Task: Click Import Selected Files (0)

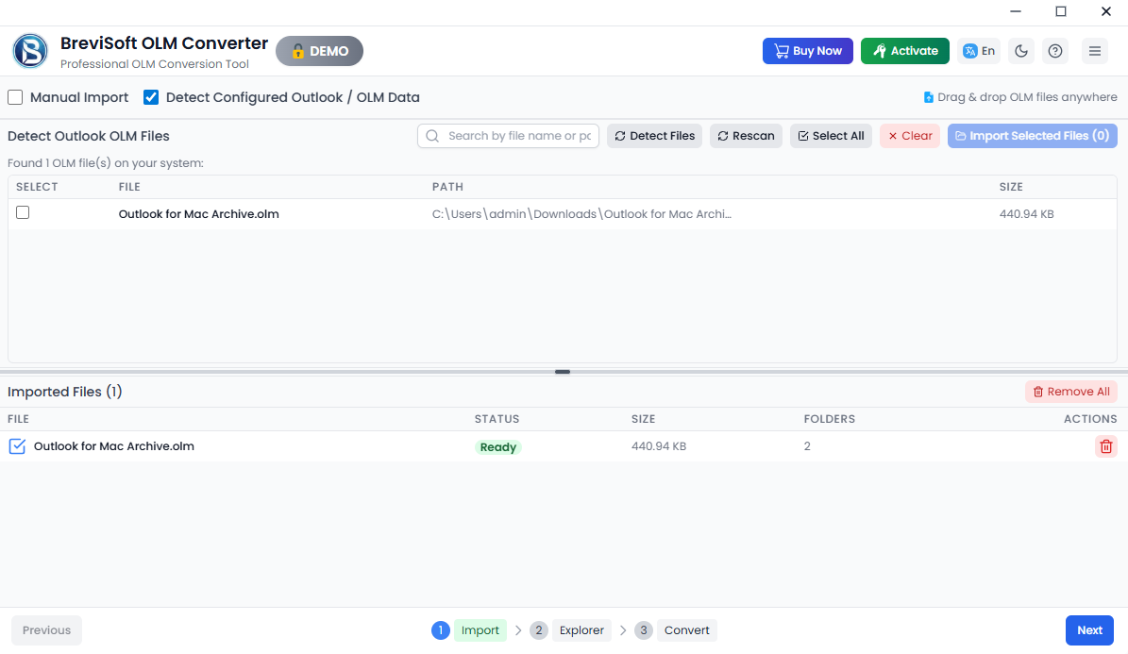Action: pos(1033,136)
